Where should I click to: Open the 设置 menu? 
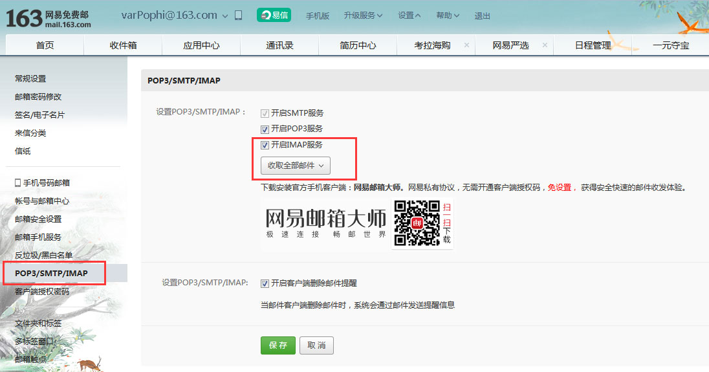(x=409, y=16)
